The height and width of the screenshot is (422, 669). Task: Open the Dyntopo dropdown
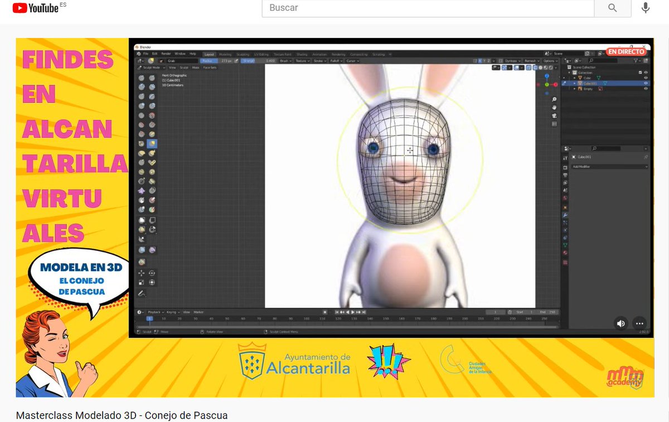[x=513, y=60]
